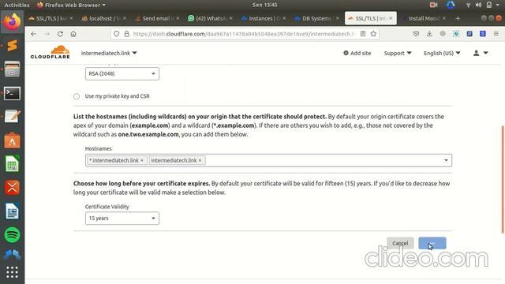Switch to Instances tab
This screenshot has width=505, height=284.
tap(264, 18)
